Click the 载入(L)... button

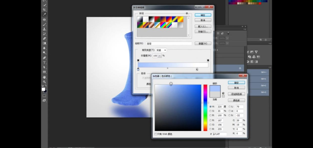click(203, 27)
